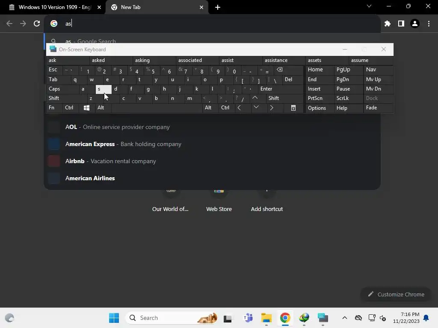Screen dimensions: 438x328
Task: Click the address bar containing 'as'
Action: (x=212, y=23)
